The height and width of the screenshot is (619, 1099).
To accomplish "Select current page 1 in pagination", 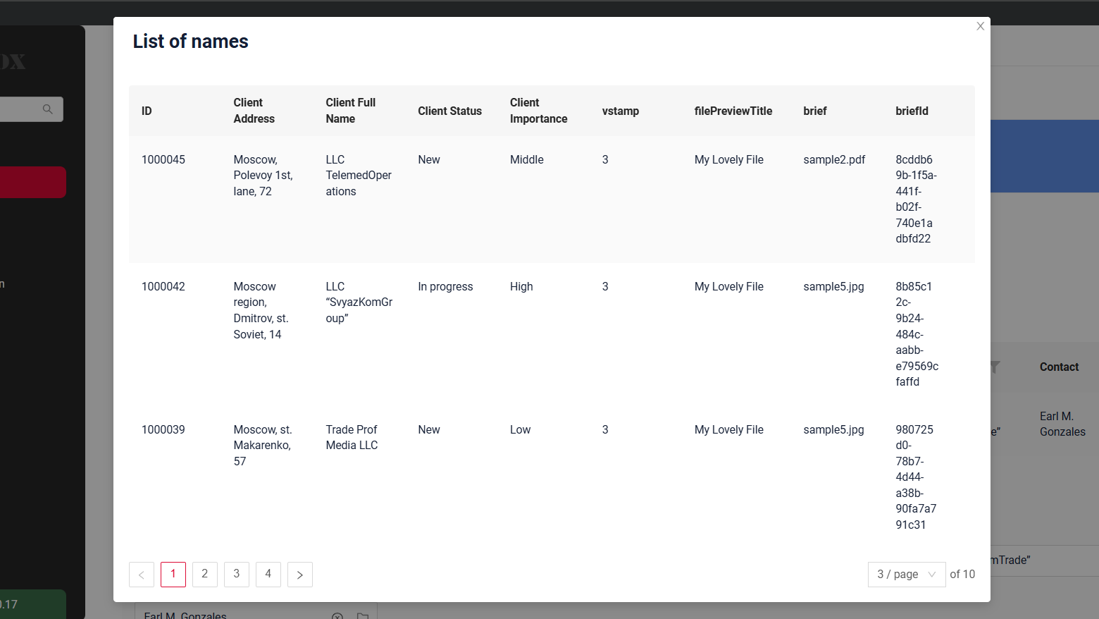I will [x=173, y=574].
